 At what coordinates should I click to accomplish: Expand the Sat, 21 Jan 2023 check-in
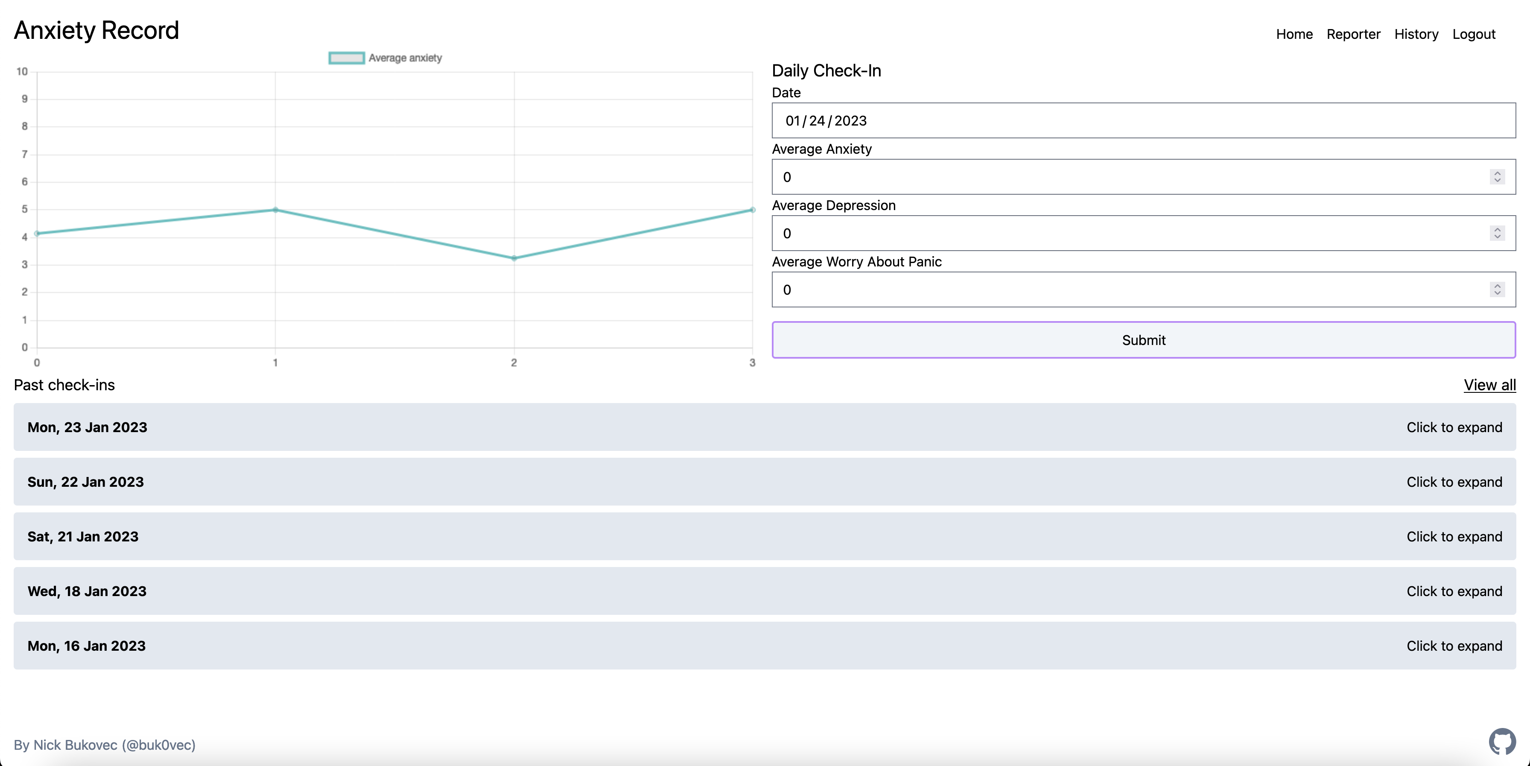(x=765, y=536)
